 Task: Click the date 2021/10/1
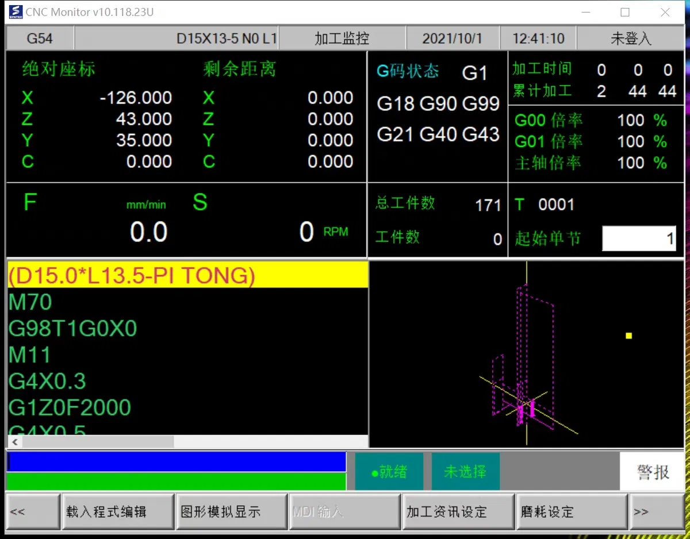click(452, 39)
